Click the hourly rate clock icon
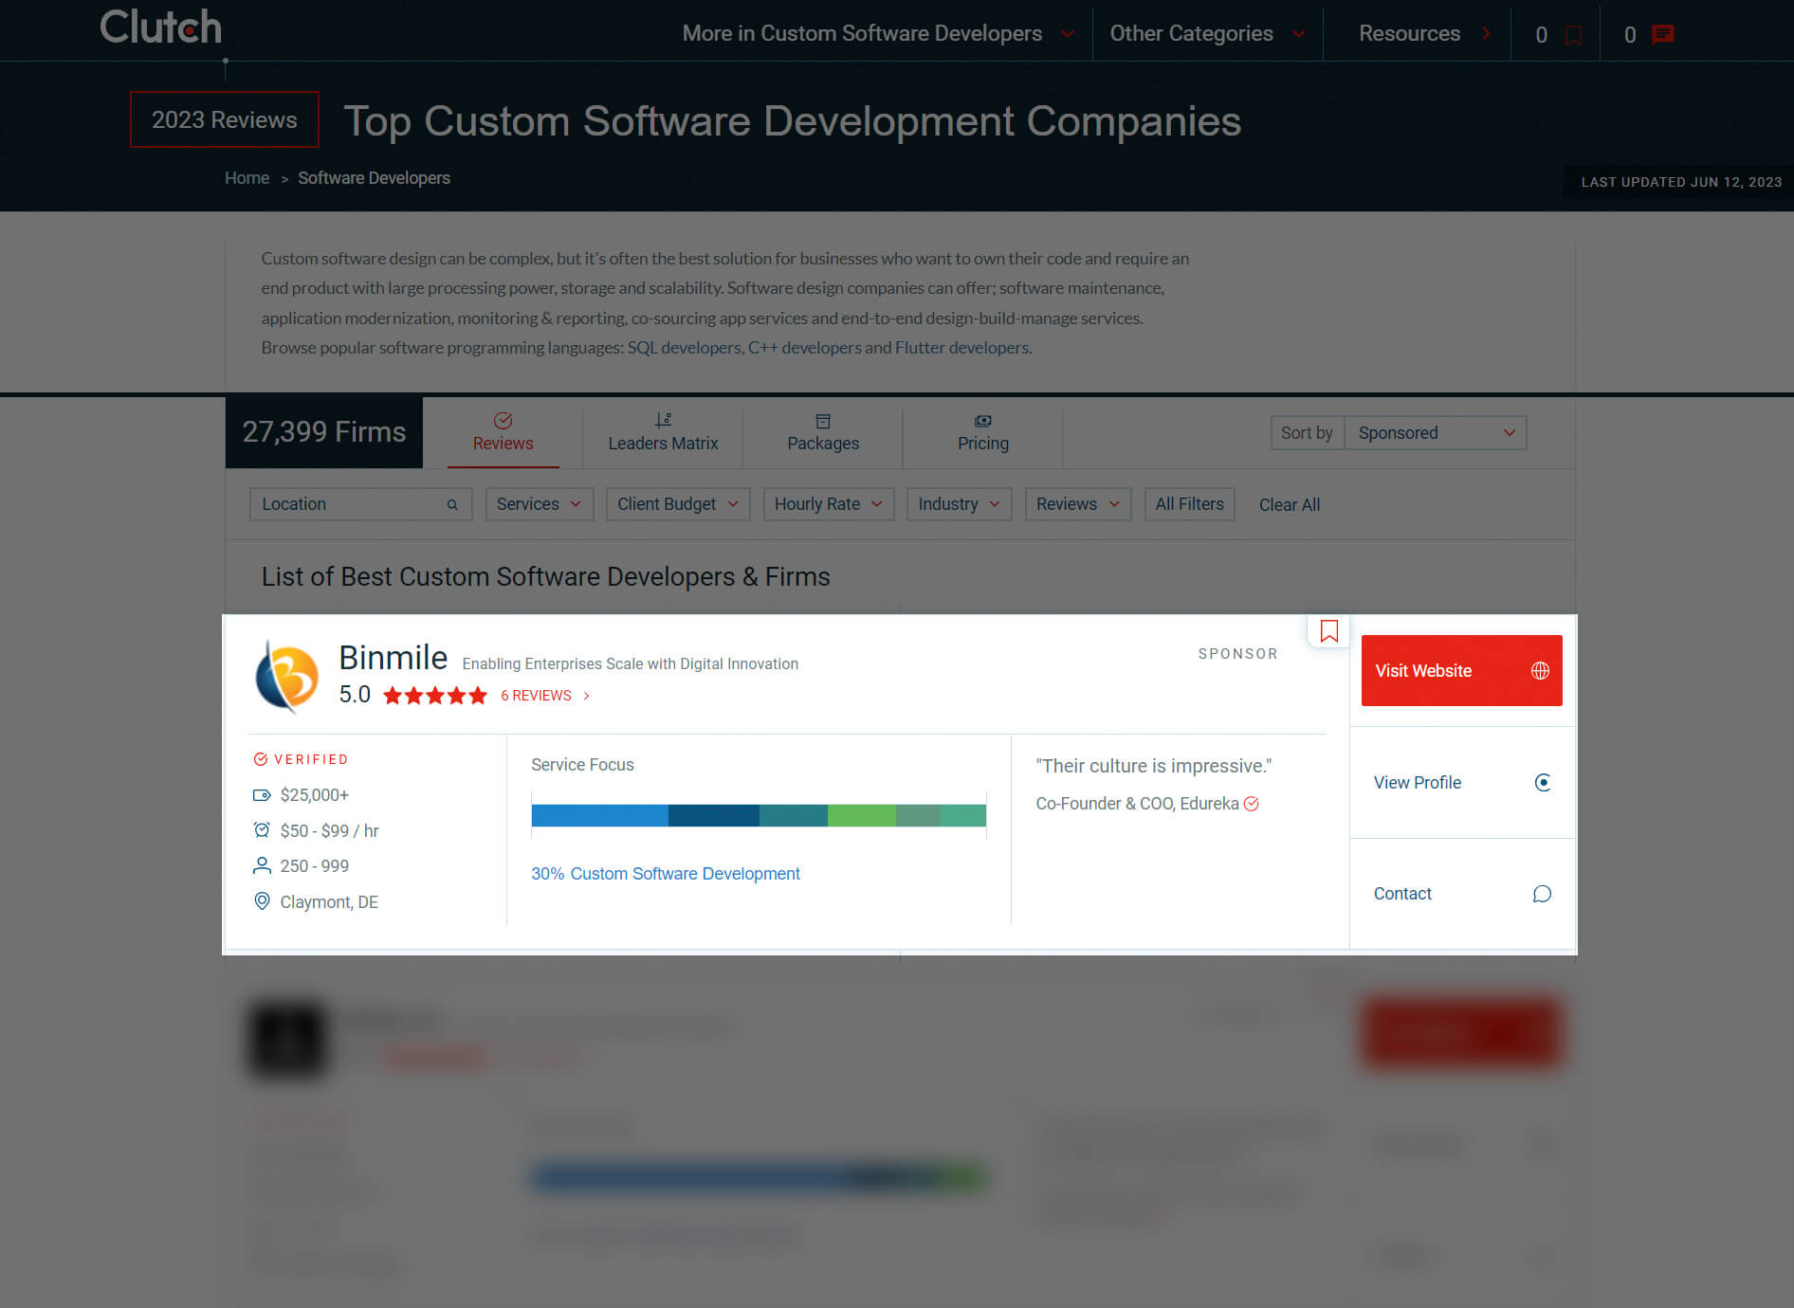This screenshot has width=1794, height=1308. 262,830
